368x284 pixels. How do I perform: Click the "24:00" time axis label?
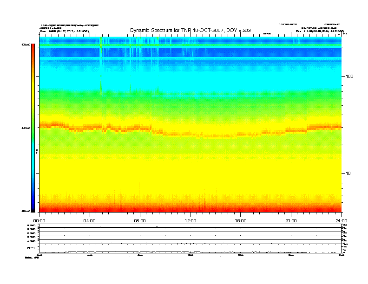click(341, 221)
